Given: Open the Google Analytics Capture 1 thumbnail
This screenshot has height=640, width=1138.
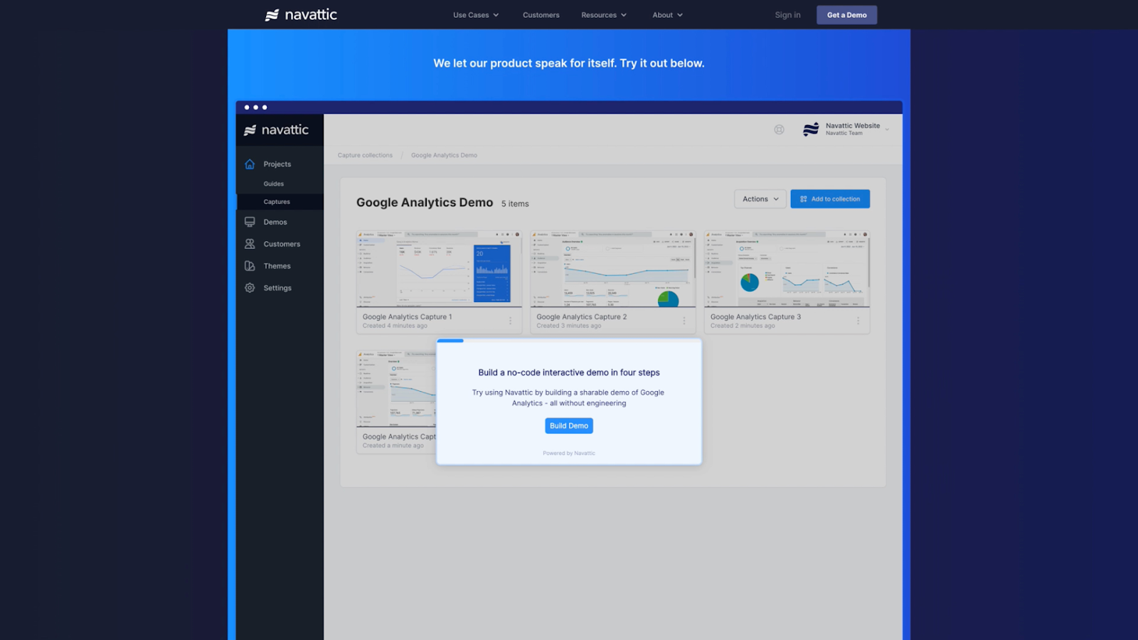Looking at the screenshot, I should click(439, 269).
